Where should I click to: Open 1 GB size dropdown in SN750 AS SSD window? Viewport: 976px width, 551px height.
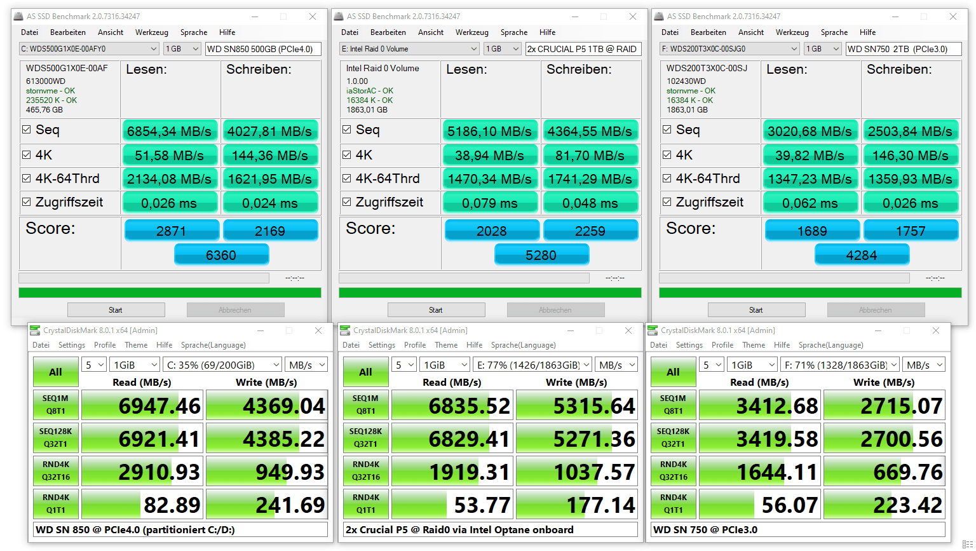point(823,49)
